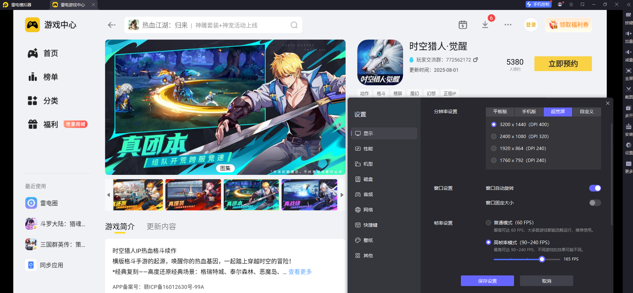Select 3200 x 1440 (DPI 400) resolution

point(494,124)
